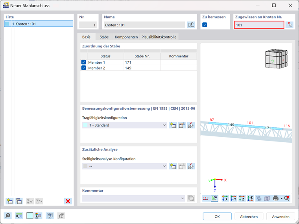The height and width of the screenshot is (224, 299).
Task: Uncheck the Member 2 checkbox
Action: 83,68
